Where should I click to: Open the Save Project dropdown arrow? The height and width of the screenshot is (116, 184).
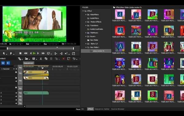36,59
